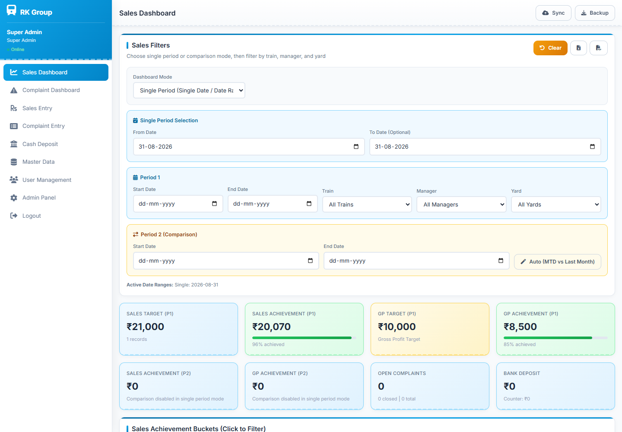
Task: Expand the All Yards dropdown
Action: pyautogui.click(x=556, y=204)
